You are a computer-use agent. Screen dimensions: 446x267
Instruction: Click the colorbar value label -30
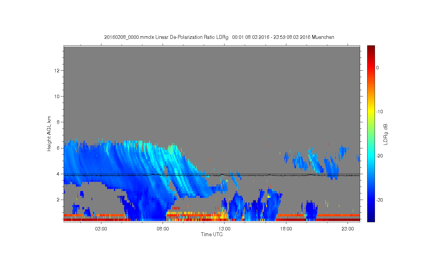[x=379, y=200]
